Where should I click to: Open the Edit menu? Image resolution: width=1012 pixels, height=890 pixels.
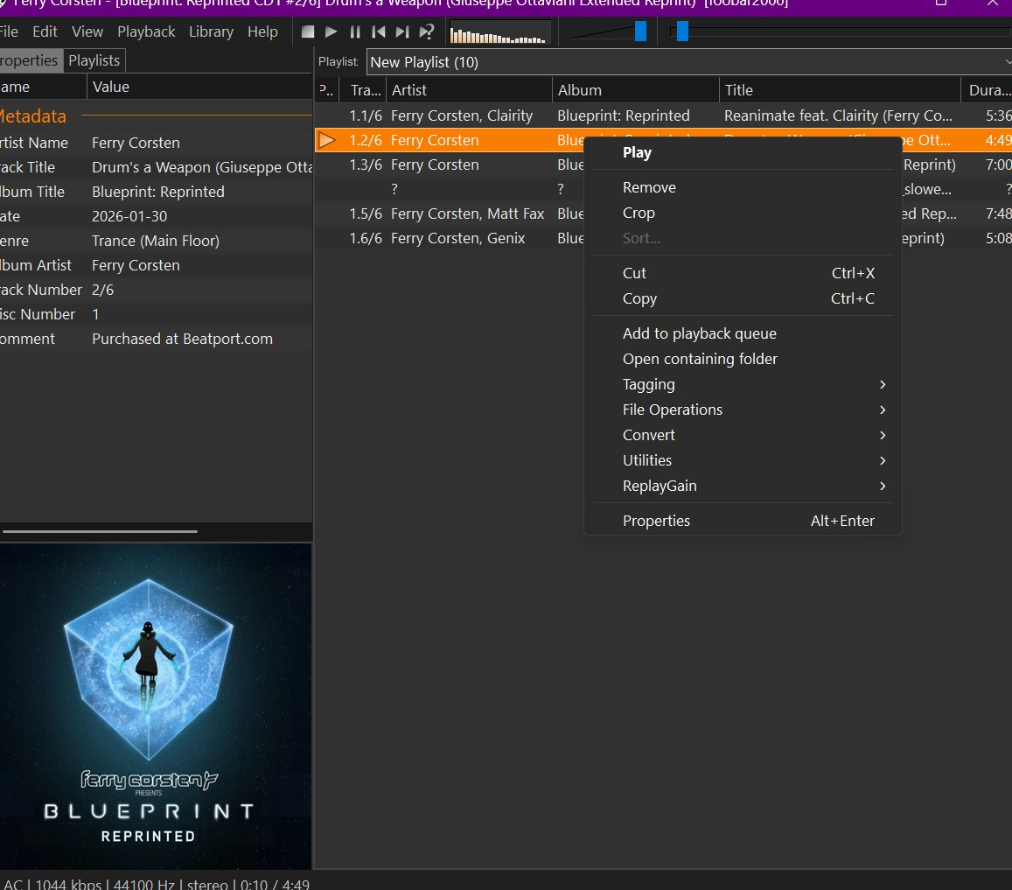pyautogui.click(x=45, y=32)
